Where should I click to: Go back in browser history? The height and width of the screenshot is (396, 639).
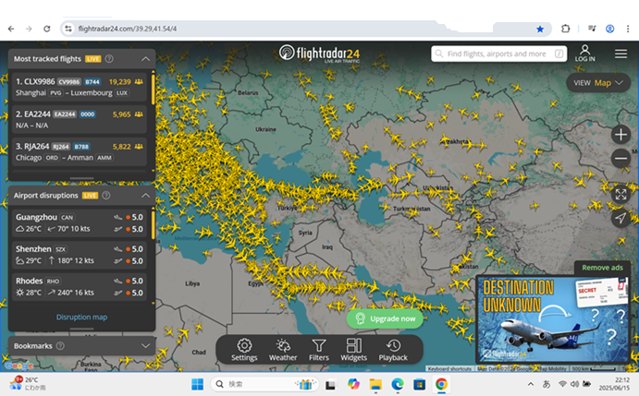coord(11,29)
